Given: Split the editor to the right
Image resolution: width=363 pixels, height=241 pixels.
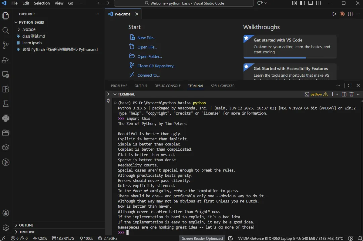Looking at the screenshot, I should (350, 14).
